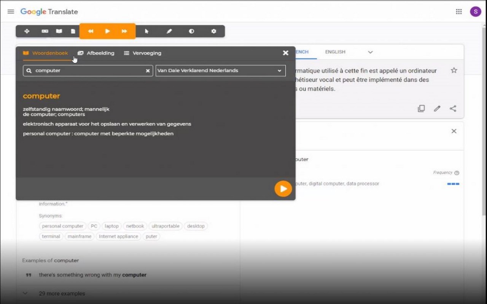Viewport: 487px width, 304px height.
Task: Open the Google Translate main menu
Action: tap(11, 12)
